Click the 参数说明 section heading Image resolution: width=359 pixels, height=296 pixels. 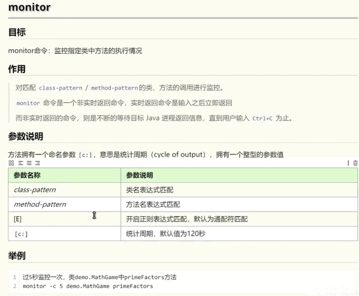click(26, 136)
